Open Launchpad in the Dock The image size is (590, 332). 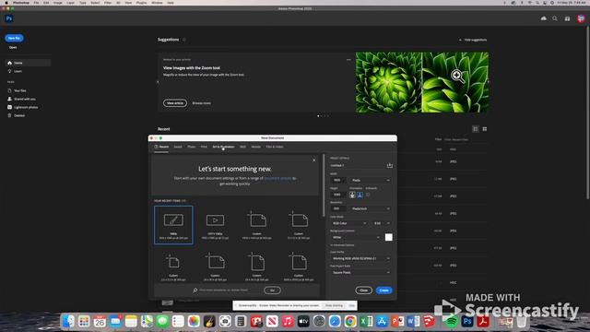coord(84,321)
